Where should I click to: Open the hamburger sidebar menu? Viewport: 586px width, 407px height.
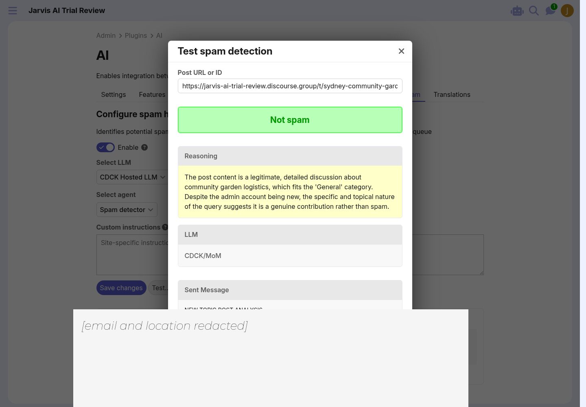pos(13,11)
